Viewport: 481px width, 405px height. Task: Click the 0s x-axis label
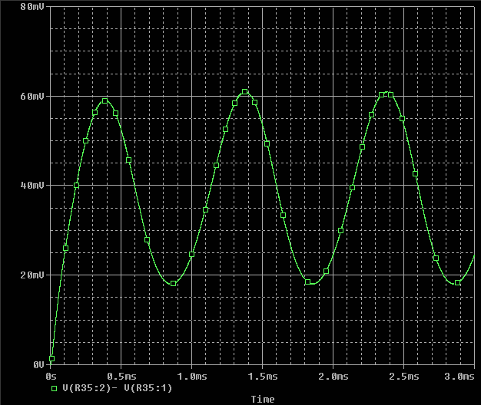pyautogui.click(x=51, y=376)
